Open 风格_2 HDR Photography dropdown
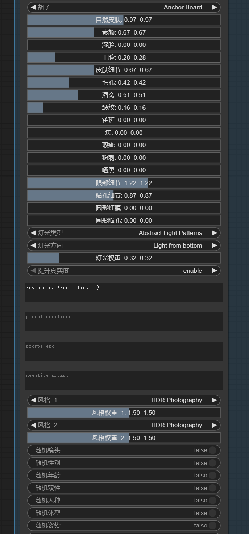This screenshot has width=249, height=534. click(x=124, y=425)
